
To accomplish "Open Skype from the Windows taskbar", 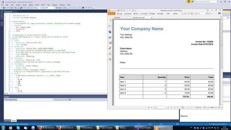I will [x=18, y=128].
